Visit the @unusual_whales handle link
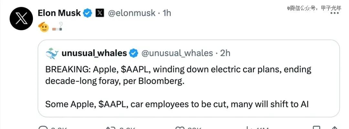This screenshot has width=349, height=129. click(177, 53)
